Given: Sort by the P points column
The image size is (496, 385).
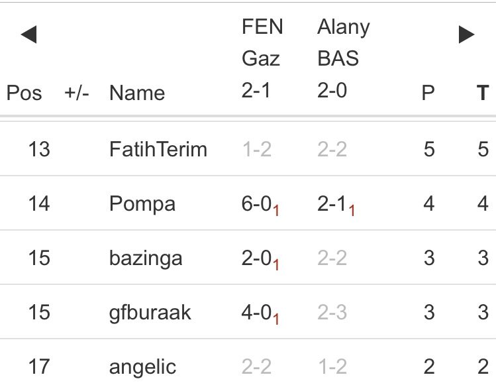Looking at the screenshot, I should pos(428,93).
